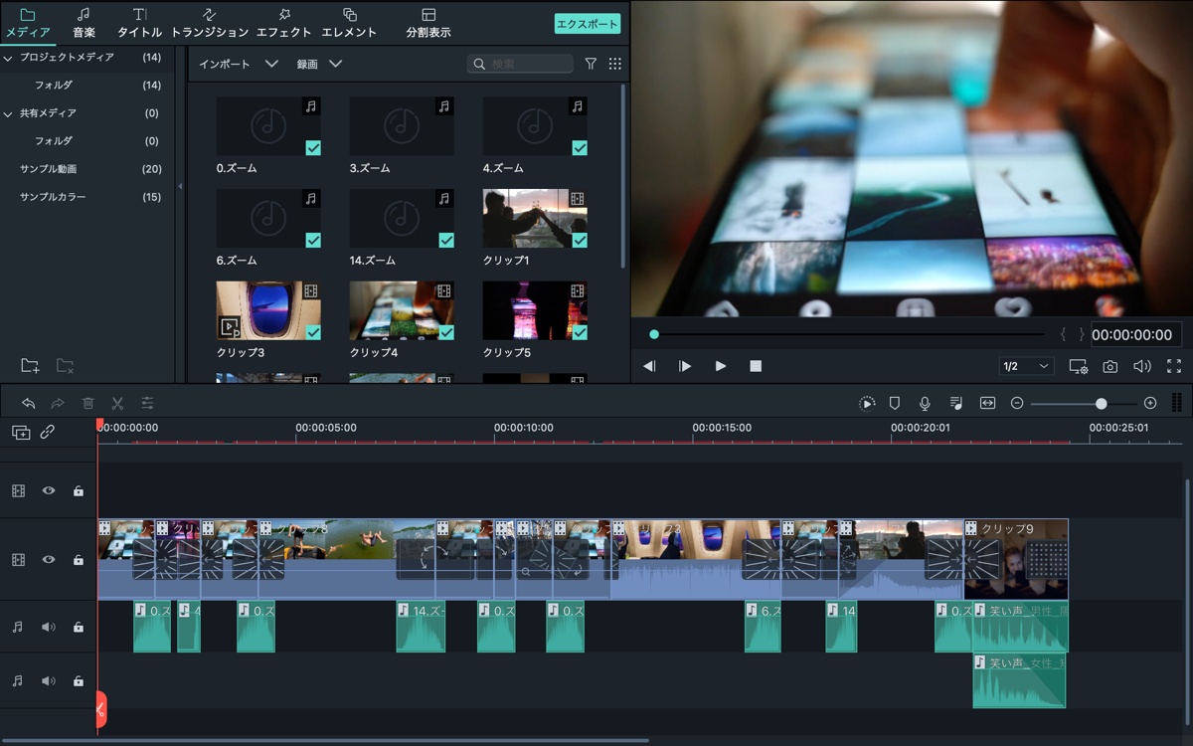
Task: Hide the main video track with eye icon
Action: tap(48, 560)
